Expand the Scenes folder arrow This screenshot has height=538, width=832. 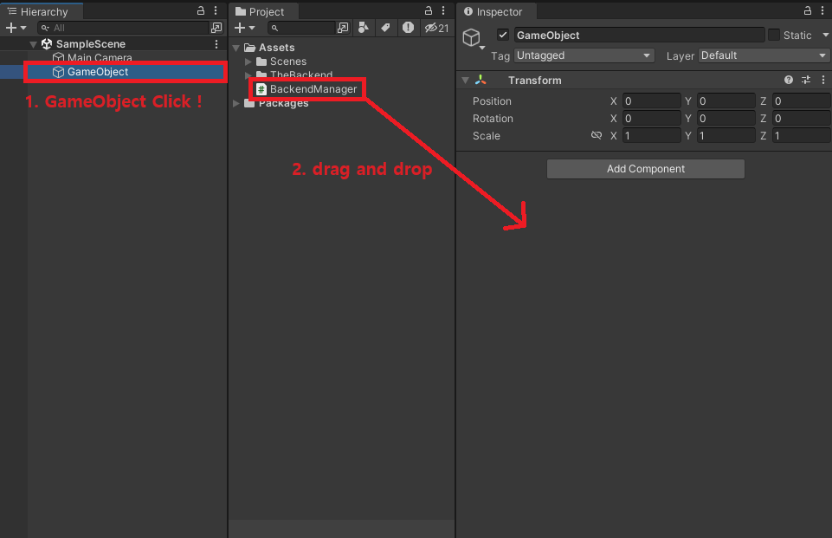tap(248, 62)
